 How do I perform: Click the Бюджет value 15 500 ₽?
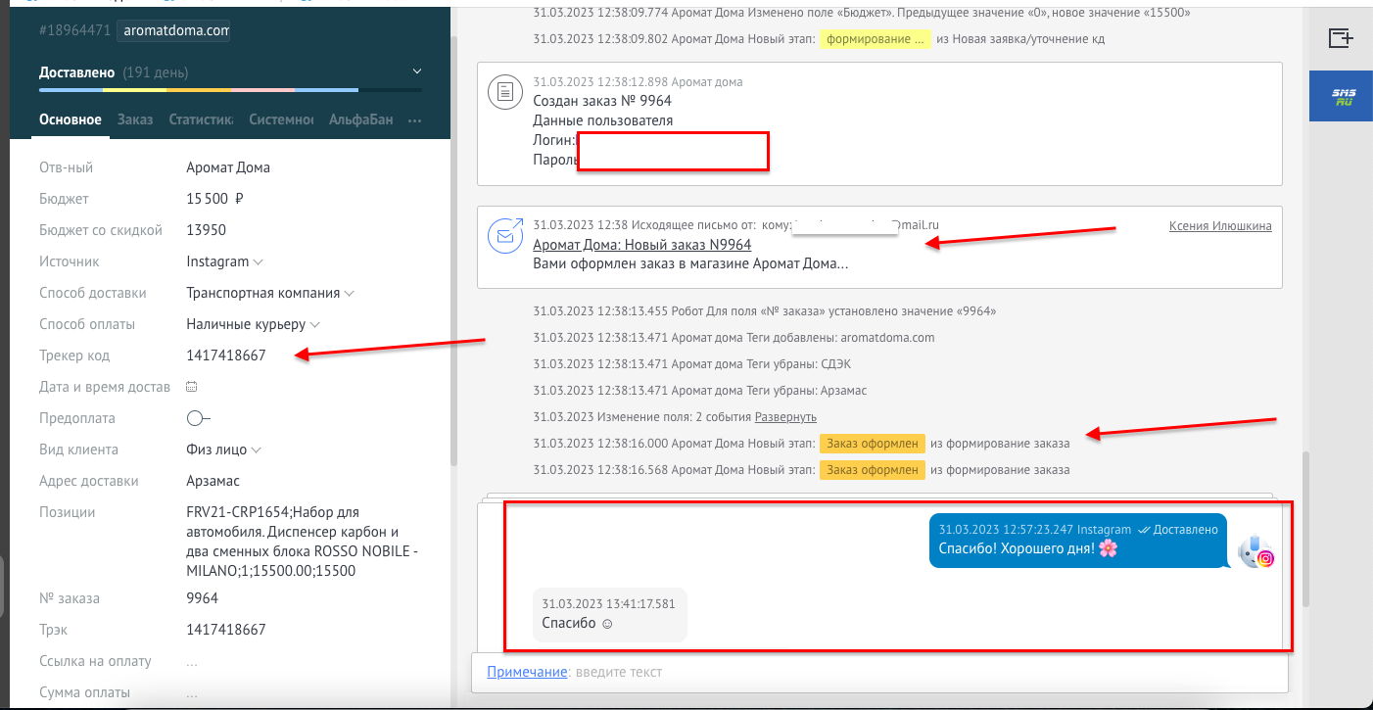[x=214, y=199]
